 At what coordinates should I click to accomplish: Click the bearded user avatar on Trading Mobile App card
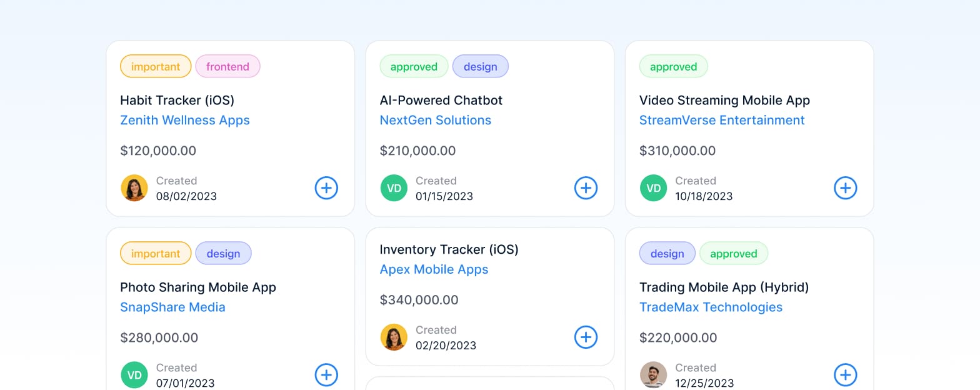653,375
